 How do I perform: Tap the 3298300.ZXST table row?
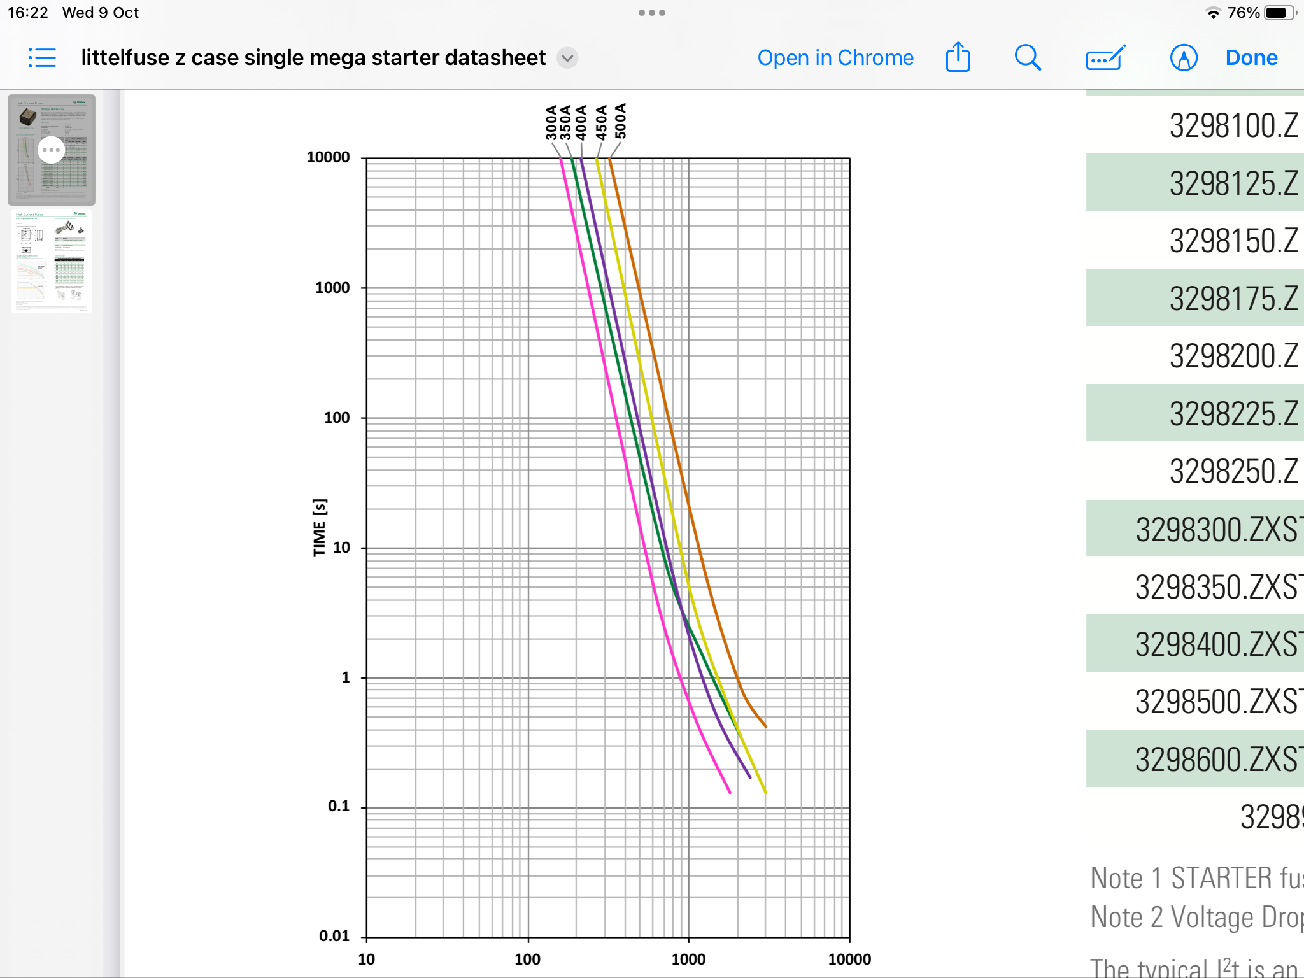[x=1215, y=529]
